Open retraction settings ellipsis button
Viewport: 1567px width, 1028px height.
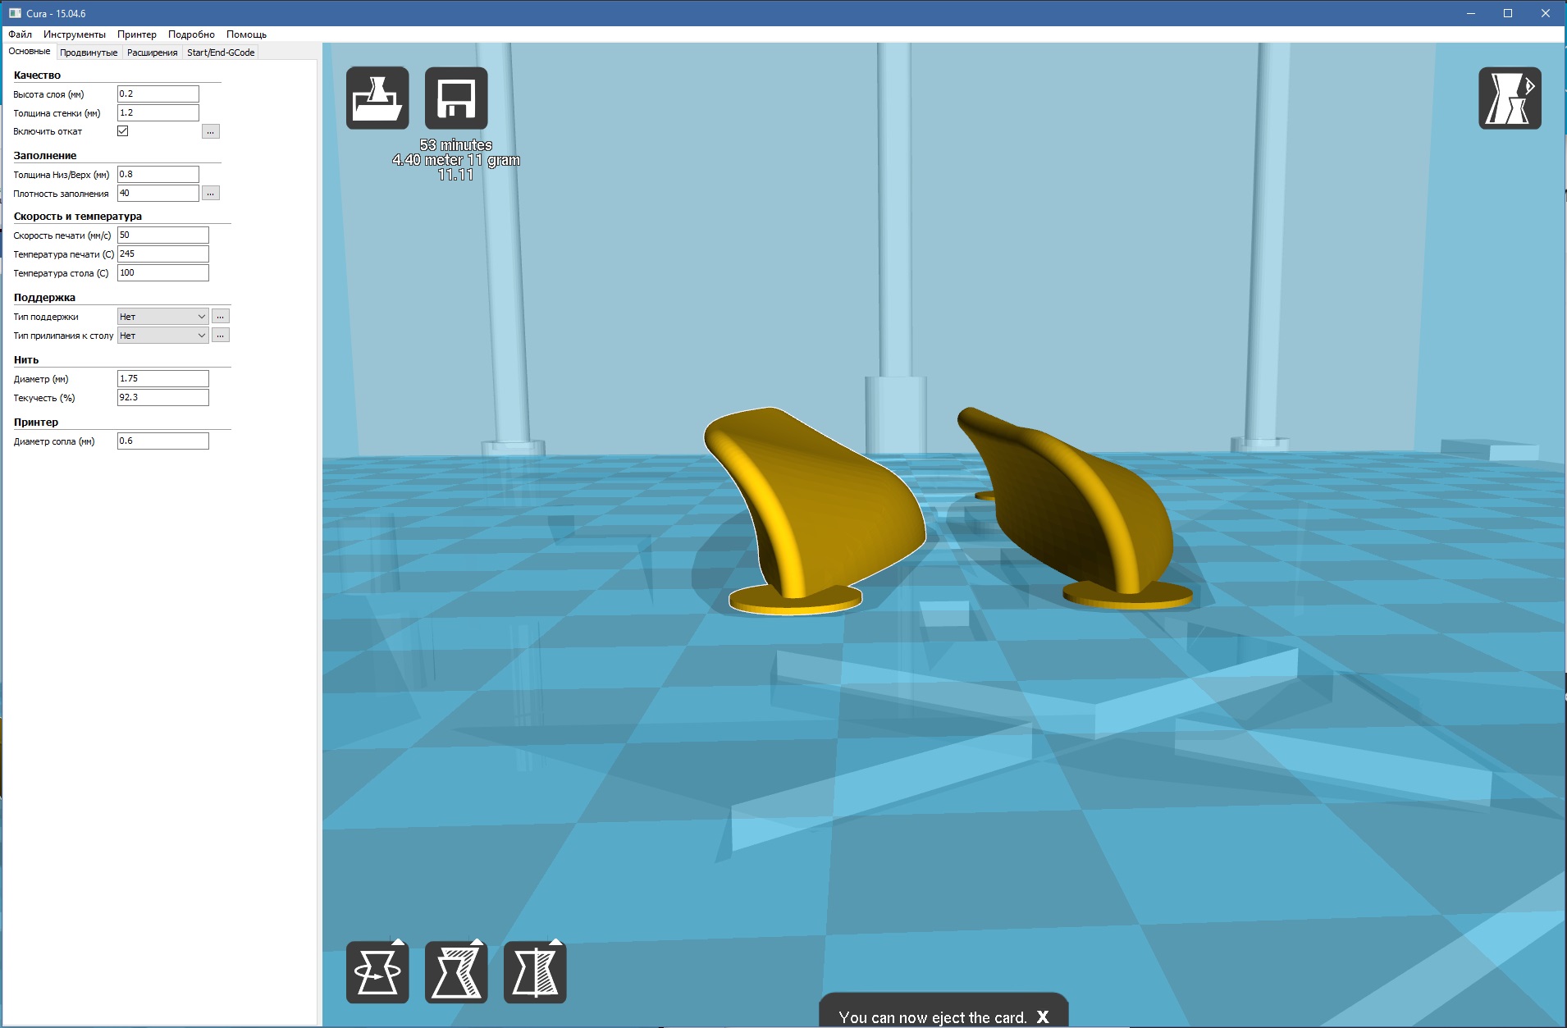pos(211,131)
